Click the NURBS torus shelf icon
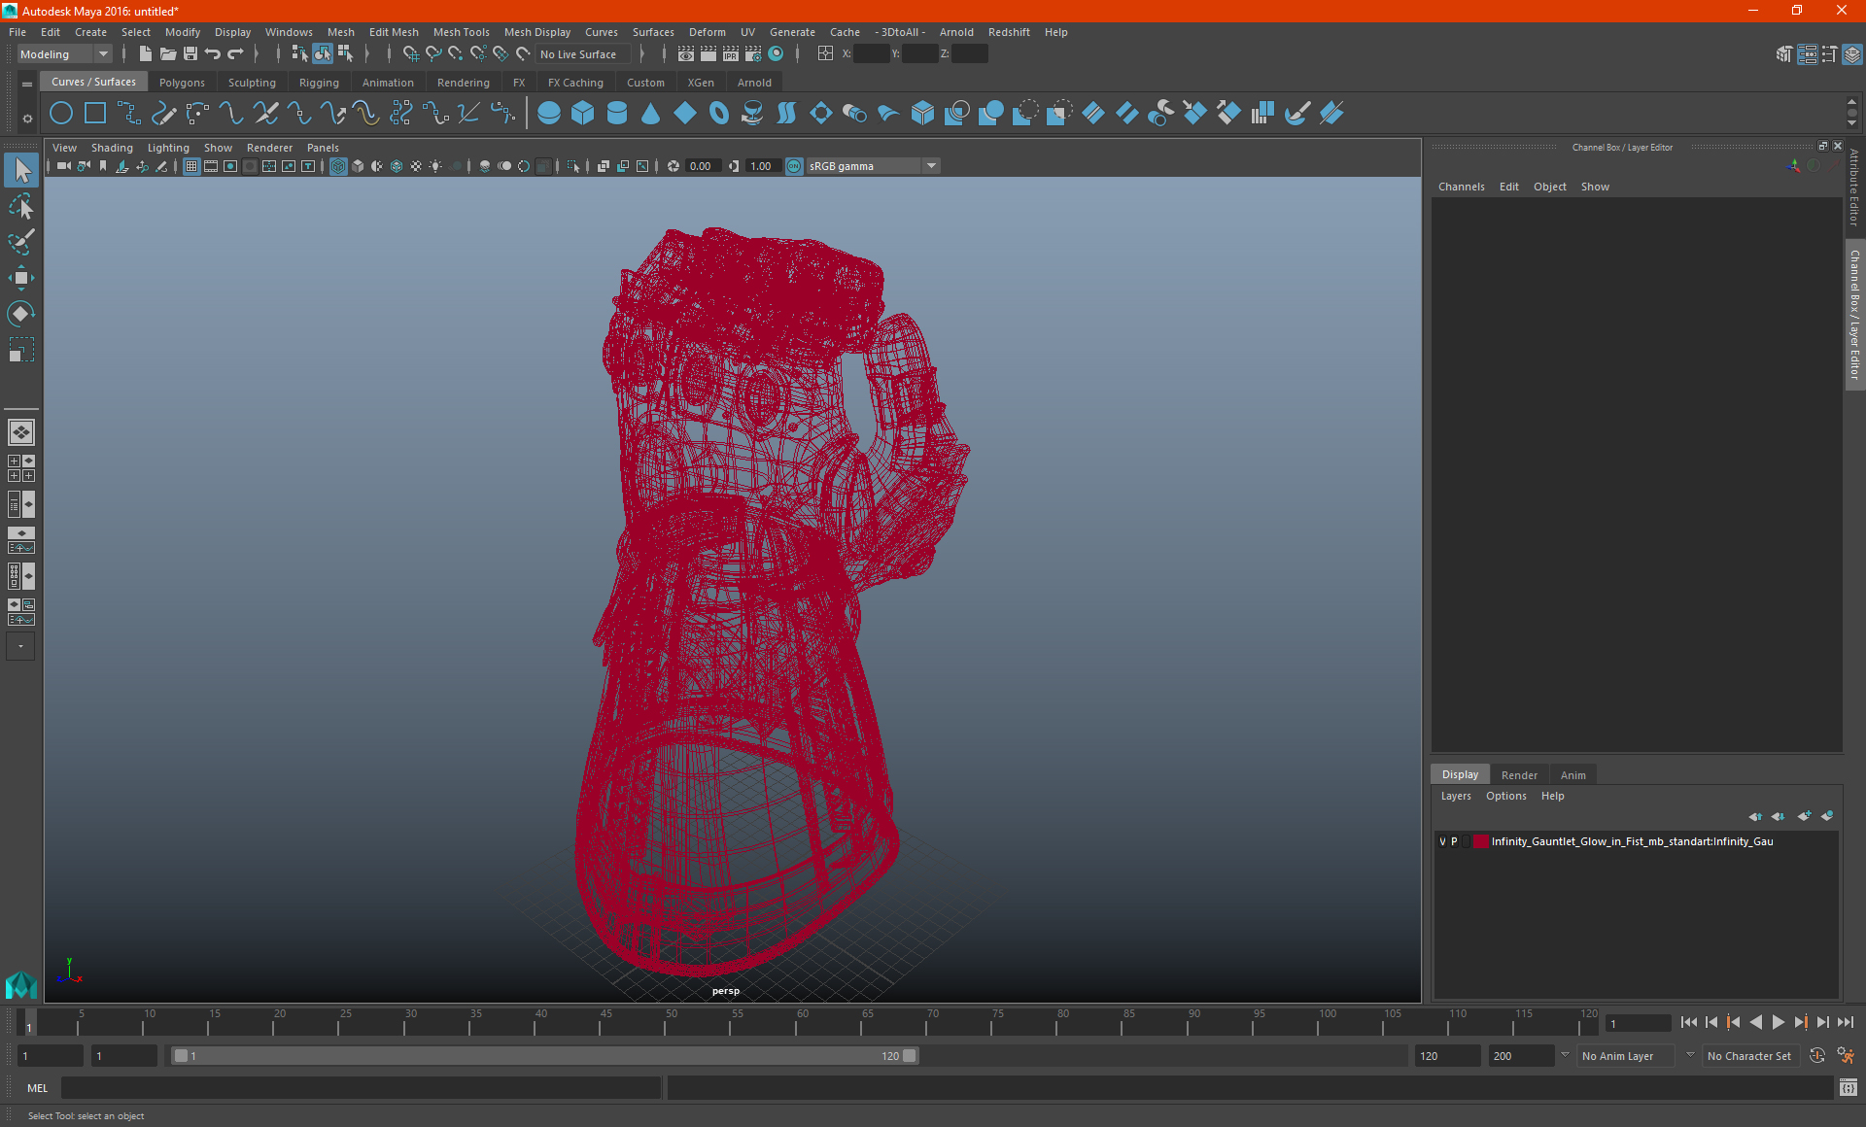1866x1127 pixels. tap(719, 114)
